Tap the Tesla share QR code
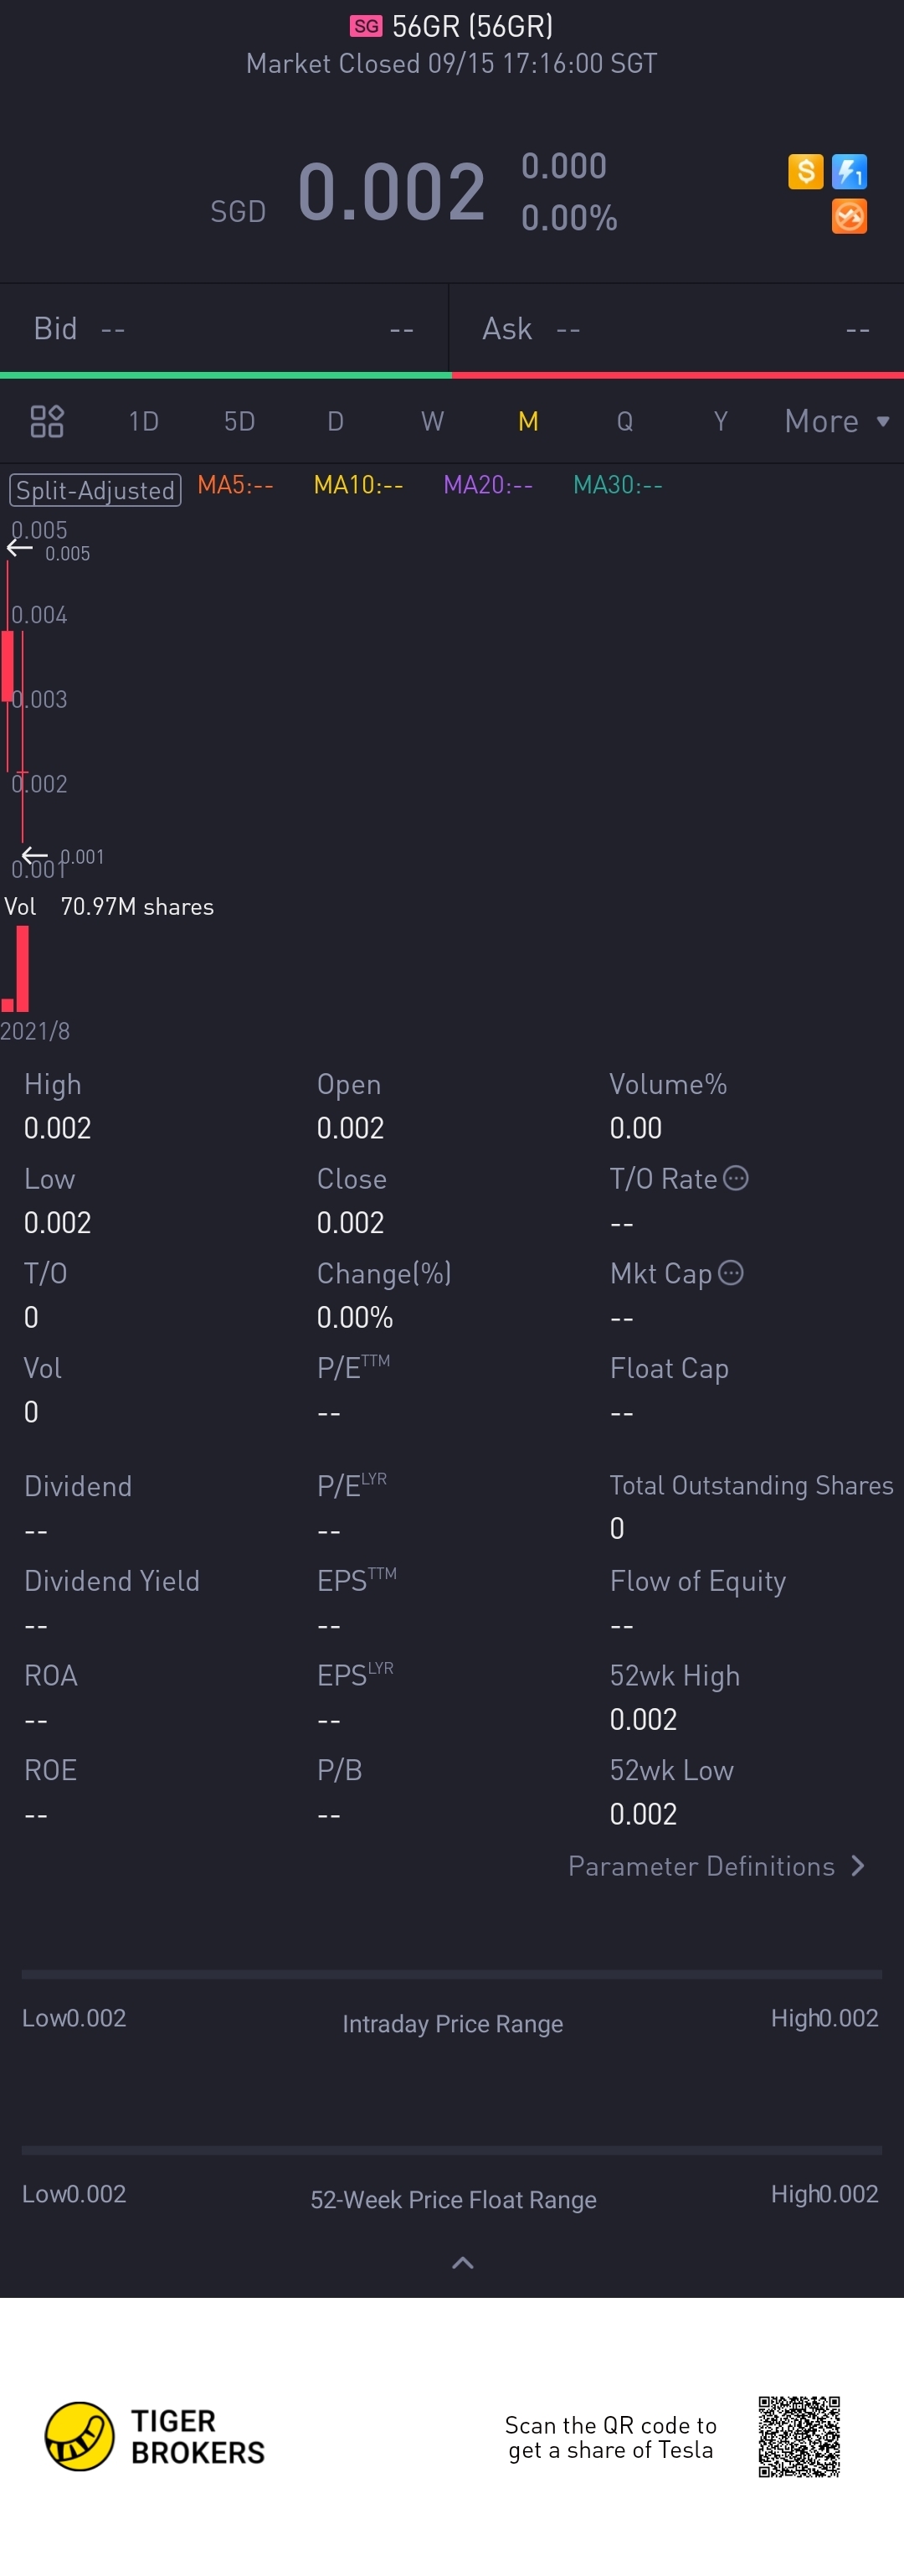This screenshot has height=2576, width=904. click(799, 2436)
